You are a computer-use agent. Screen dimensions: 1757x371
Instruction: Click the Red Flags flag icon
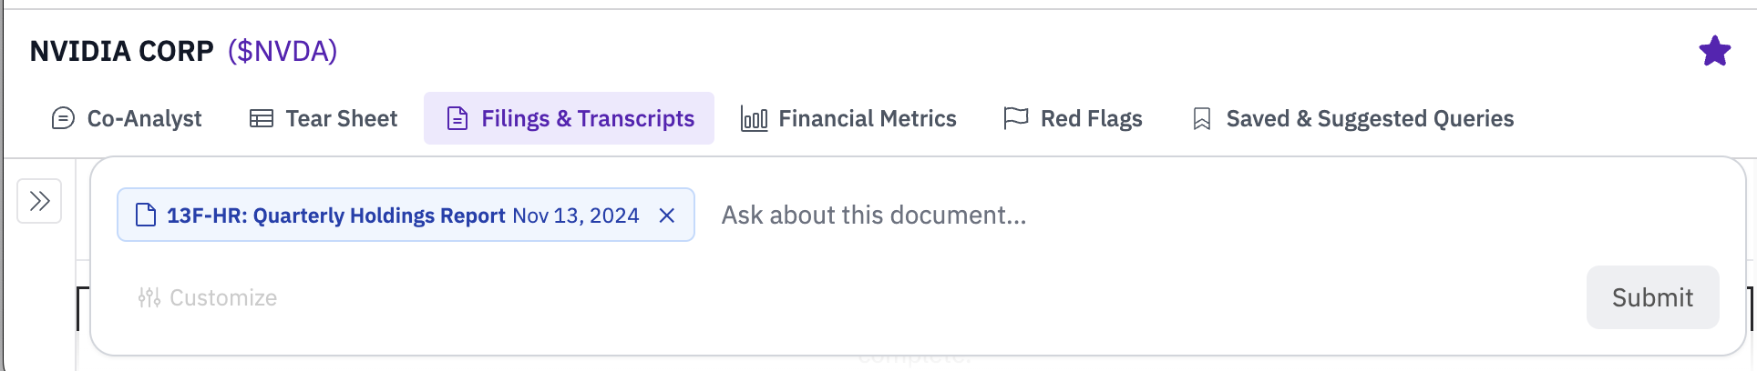pos(1015,118)
